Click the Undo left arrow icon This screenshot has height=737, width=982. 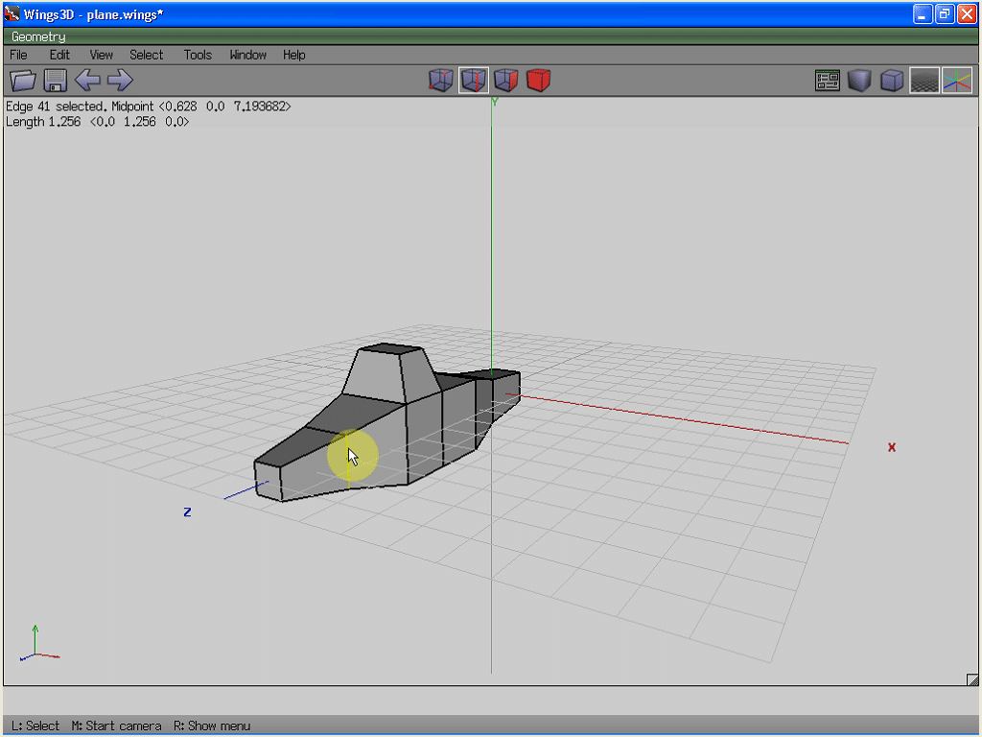coord(87,81)
